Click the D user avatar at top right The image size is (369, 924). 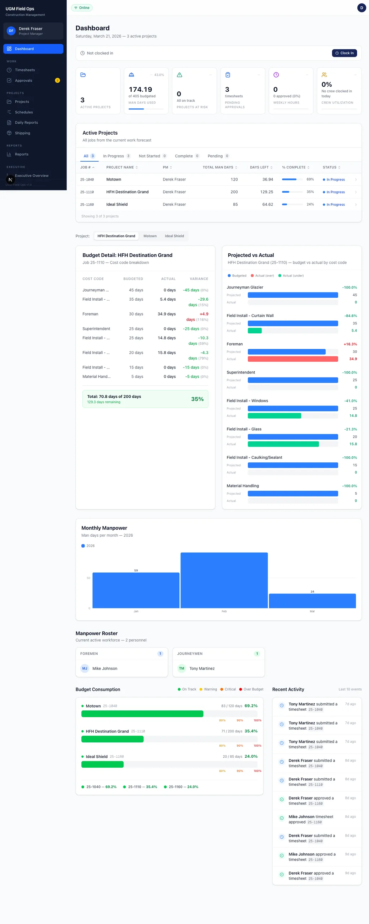pos(362,7)
